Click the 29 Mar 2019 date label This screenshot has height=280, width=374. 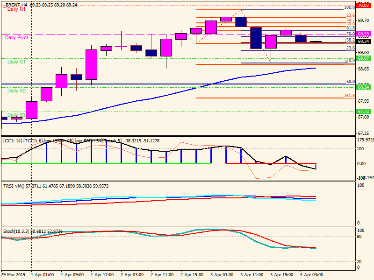[x=14, y=275]
